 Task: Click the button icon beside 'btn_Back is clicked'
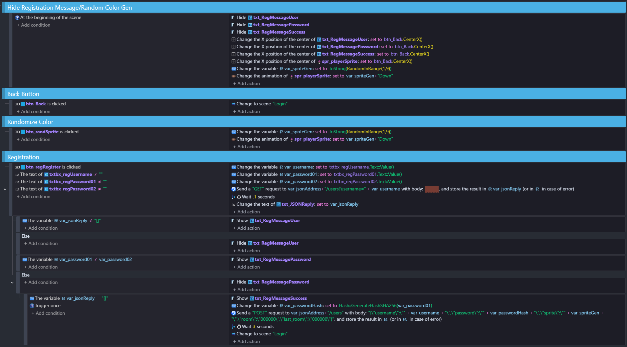17,104
